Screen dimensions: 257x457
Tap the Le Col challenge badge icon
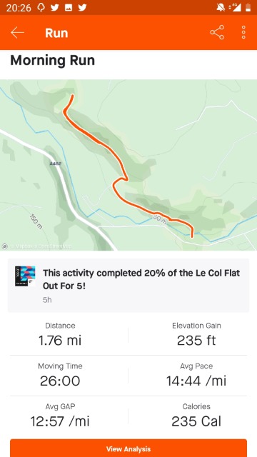[x=25, y=276]
